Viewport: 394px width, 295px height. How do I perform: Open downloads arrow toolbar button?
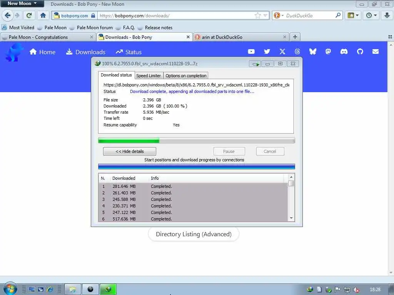point(387,15)
